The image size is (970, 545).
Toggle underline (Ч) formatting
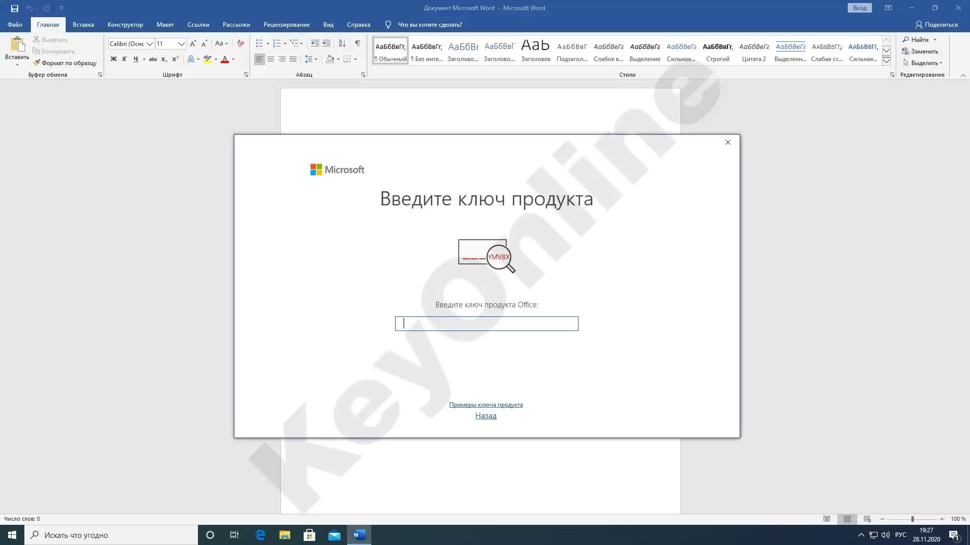pyautogui.click(x=135, y=59)
